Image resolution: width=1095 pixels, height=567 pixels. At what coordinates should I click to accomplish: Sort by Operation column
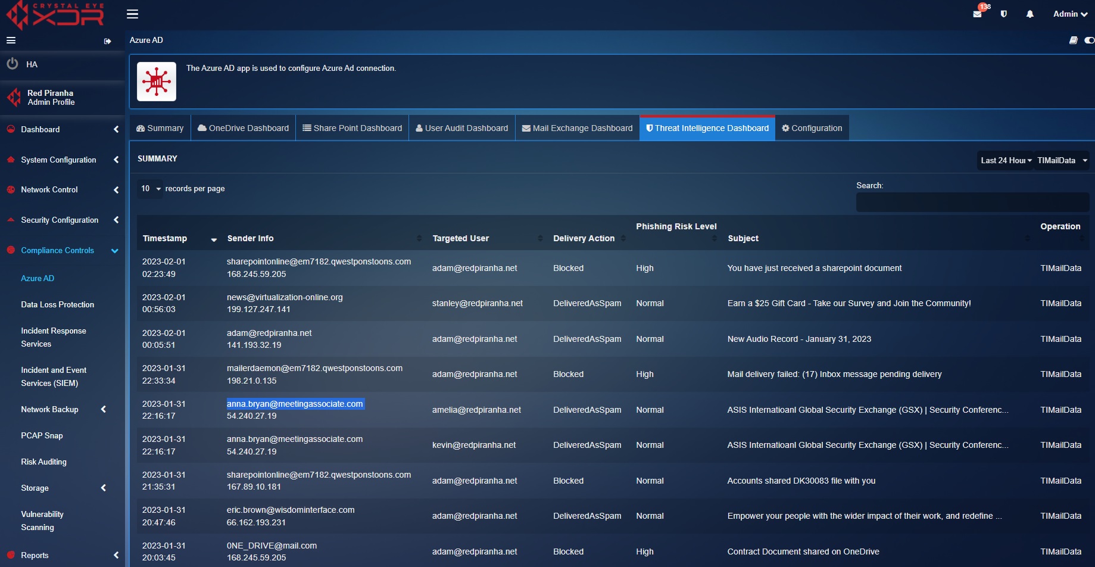1062,232
